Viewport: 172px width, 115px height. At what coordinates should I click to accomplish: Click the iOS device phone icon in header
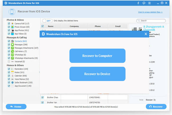(x=12, y=12)
